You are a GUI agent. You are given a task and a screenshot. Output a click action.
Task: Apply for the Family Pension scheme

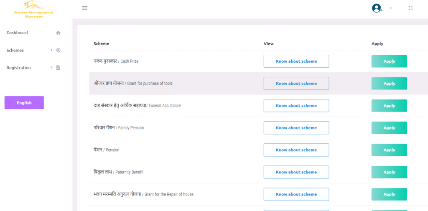[x=389, y=128]
